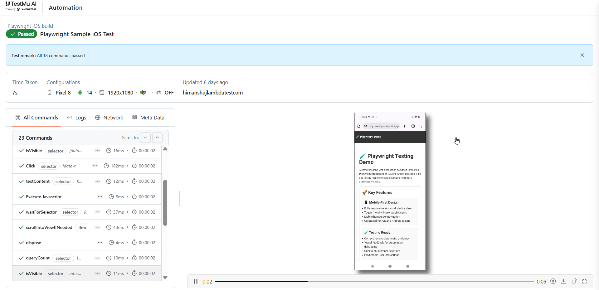The width and height of the screenshot is (599, 290).
Task: Click the command list scrollbar thumb
Action: click(165, 203)
